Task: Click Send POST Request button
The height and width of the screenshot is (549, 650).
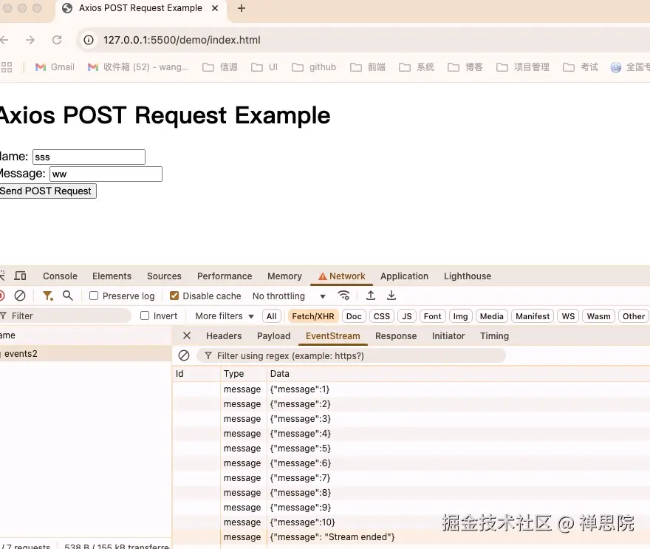Action: (47, 191)
